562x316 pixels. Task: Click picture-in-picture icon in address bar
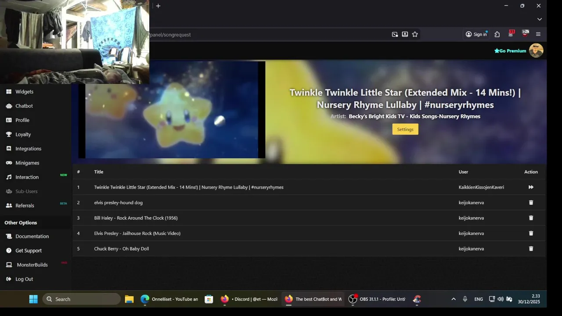click(x=395, y=34)
